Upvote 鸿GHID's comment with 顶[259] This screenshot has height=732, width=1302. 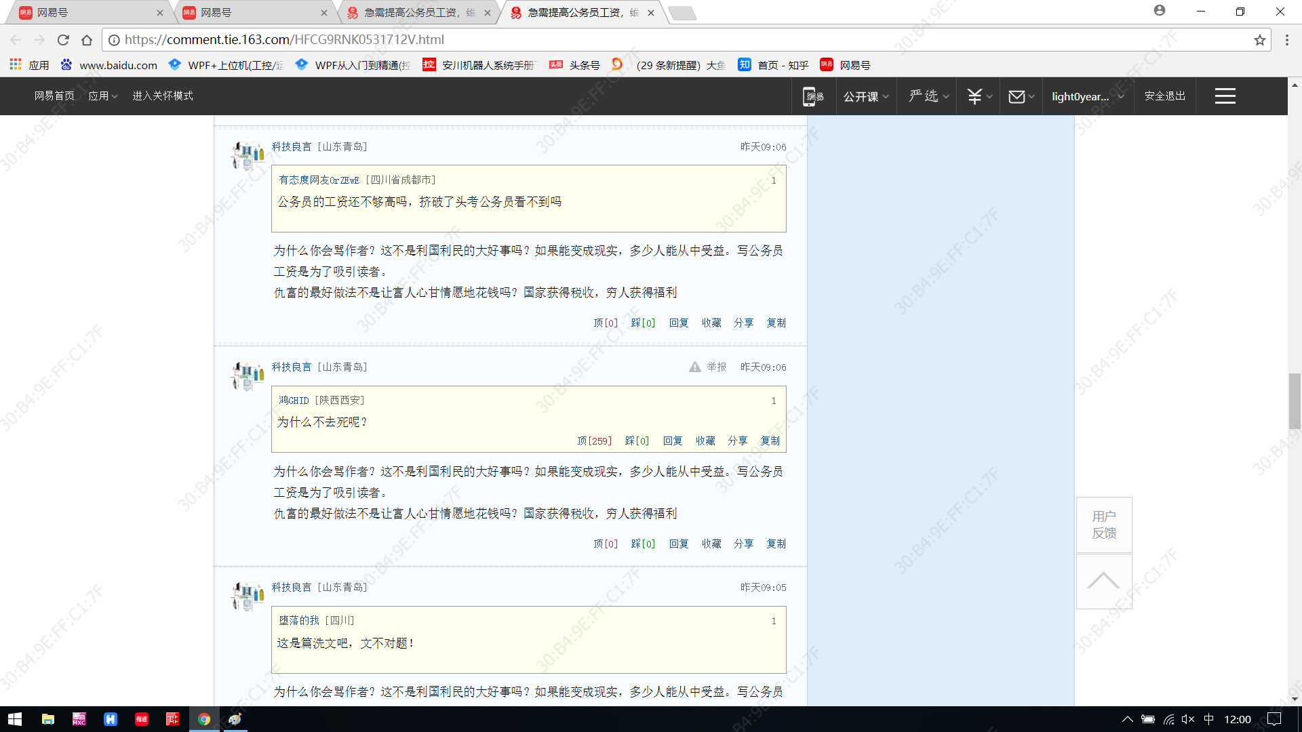(x=594, y=441)
